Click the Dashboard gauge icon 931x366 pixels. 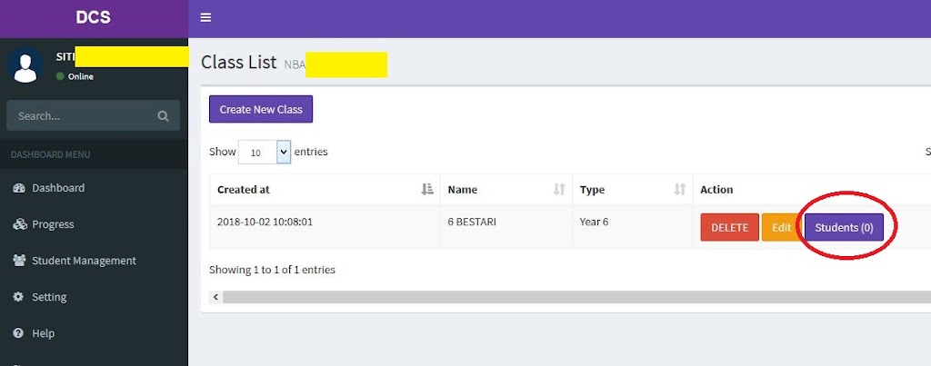coord(18,188)
